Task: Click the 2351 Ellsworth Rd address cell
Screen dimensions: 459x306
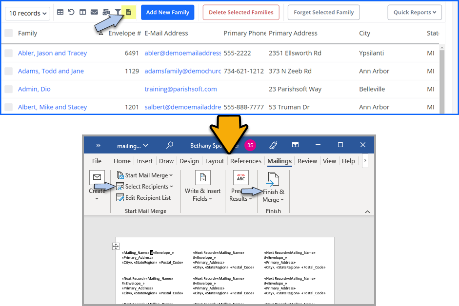Action: tap(295, 53)
